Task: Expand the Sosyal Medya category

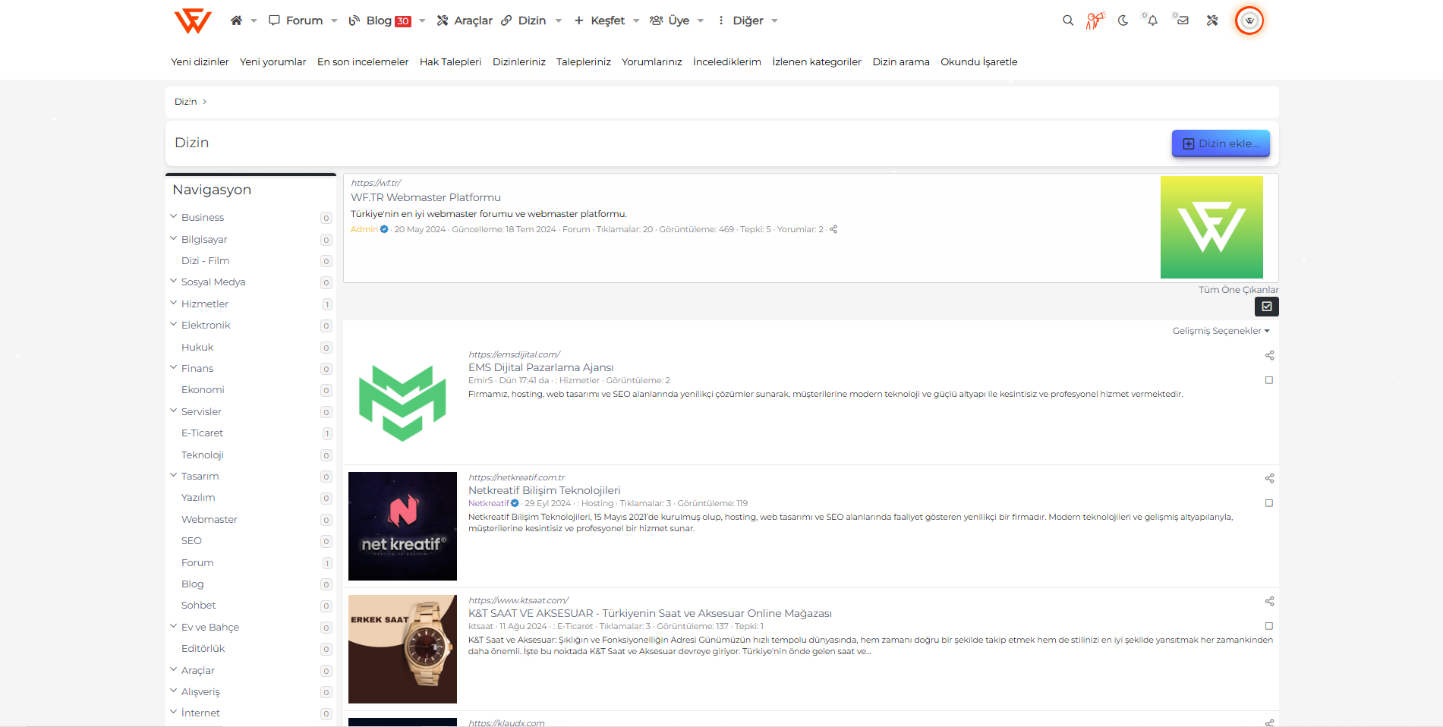Action: tap(174, 281)
